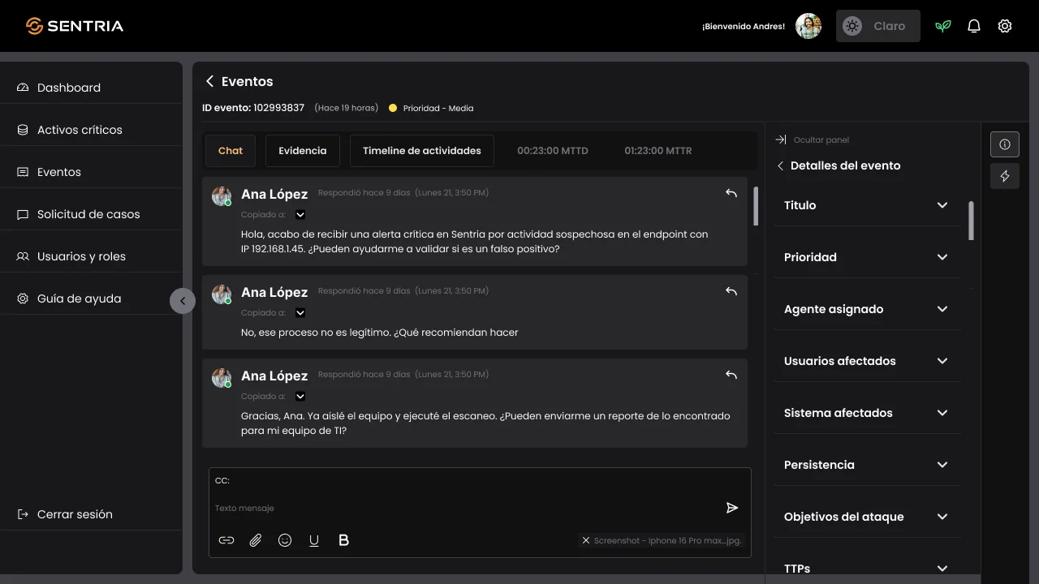Expand Copiado a in the first message
Screen dimensions: 1039x584
tap(300, 215)
